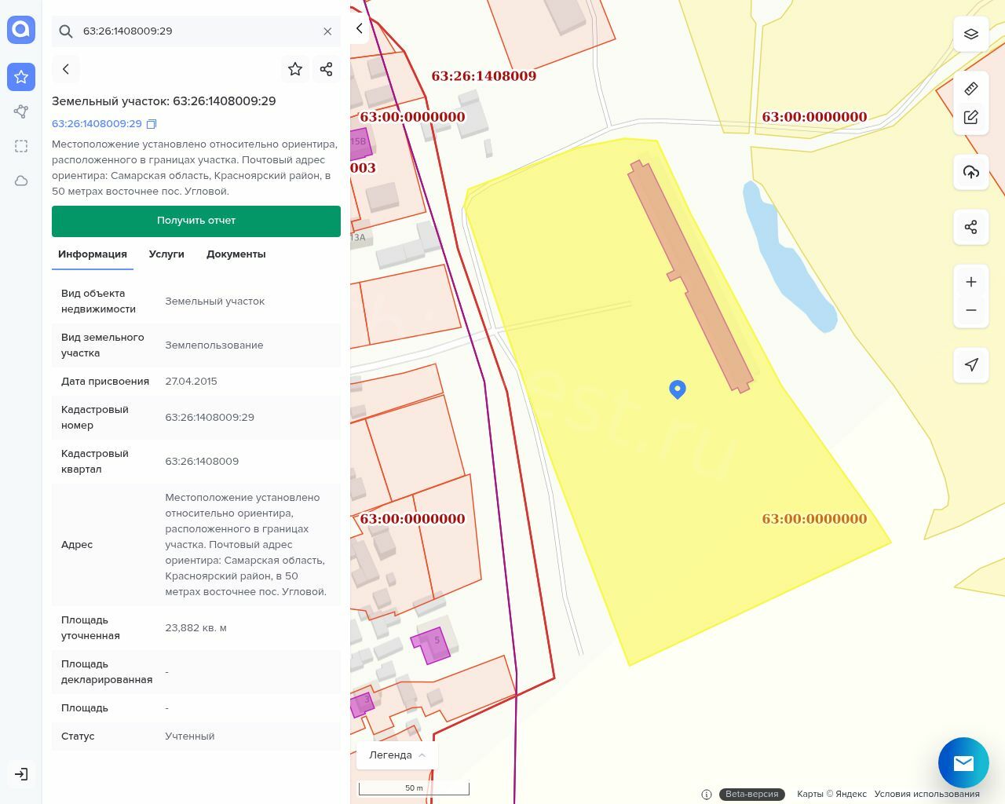
Task: Activate the draw/edit tool on map
Action: tap(971, 118)
